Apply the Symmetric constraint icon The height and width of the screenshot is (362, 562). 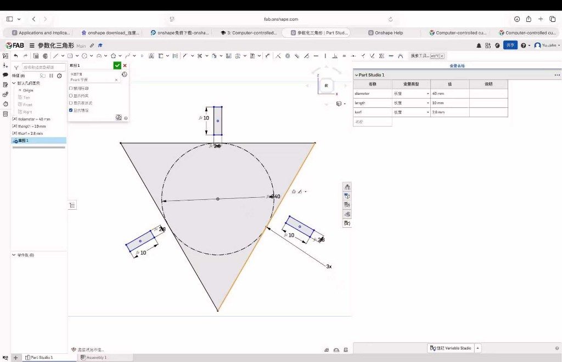[381, 56]
